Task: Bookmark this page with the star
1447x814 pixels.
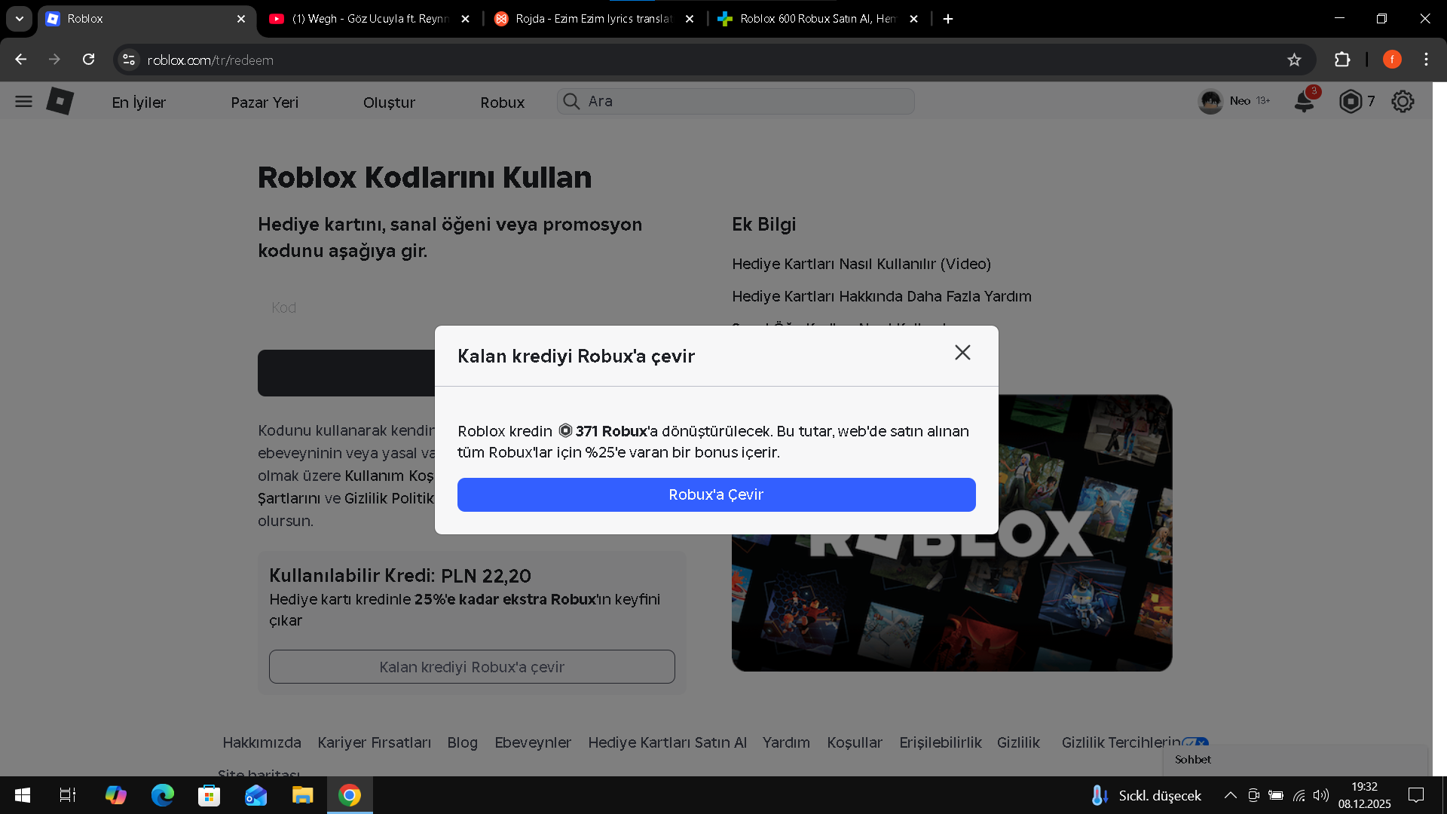Action: [x=1294, y=60]
